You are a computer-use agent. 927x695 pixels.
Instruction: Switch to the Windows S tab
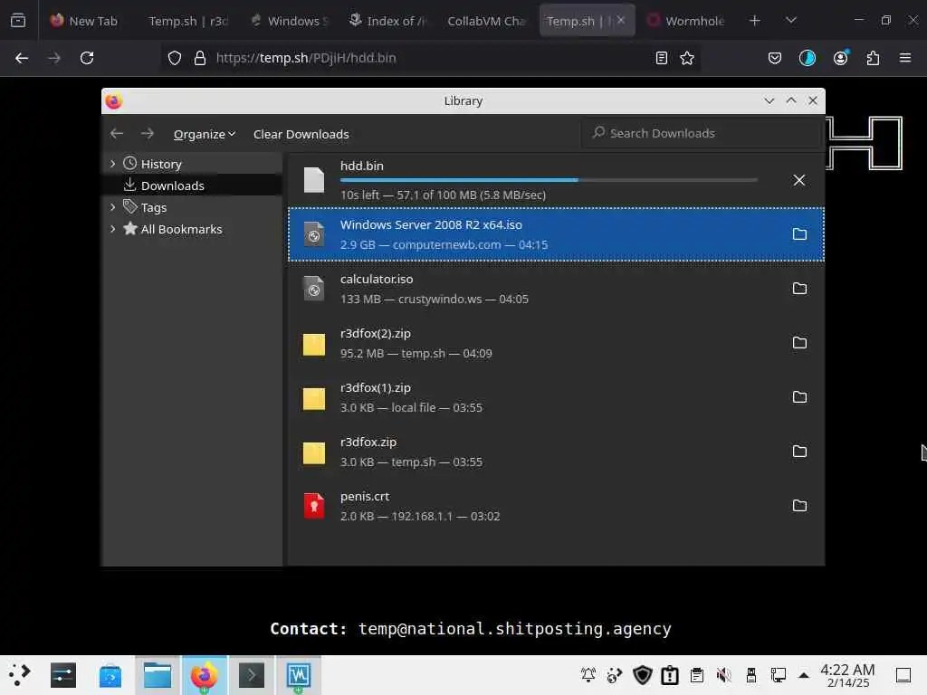[290, 21]
